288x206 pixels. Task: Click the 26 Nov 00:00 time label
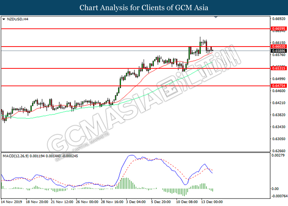tap(87, 202)
